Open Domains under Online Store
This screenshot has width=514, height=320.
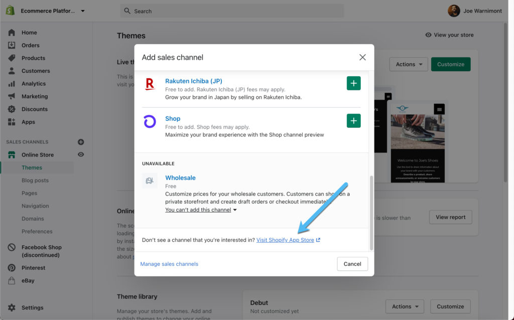[33, 219]
